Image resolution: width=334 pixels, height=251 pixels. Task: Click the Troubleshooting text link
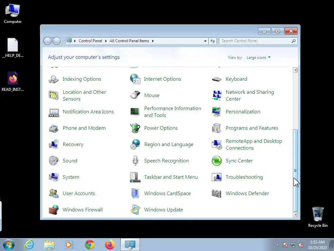pos(244,177)
